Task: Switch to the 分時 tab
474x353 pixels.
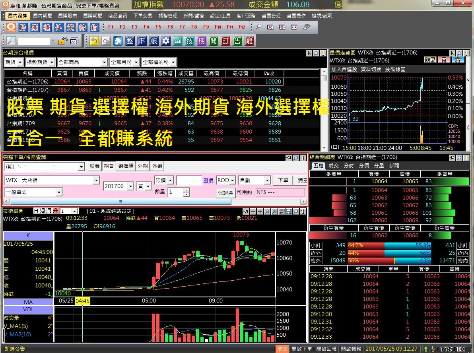Action: (x=349, y=166)
